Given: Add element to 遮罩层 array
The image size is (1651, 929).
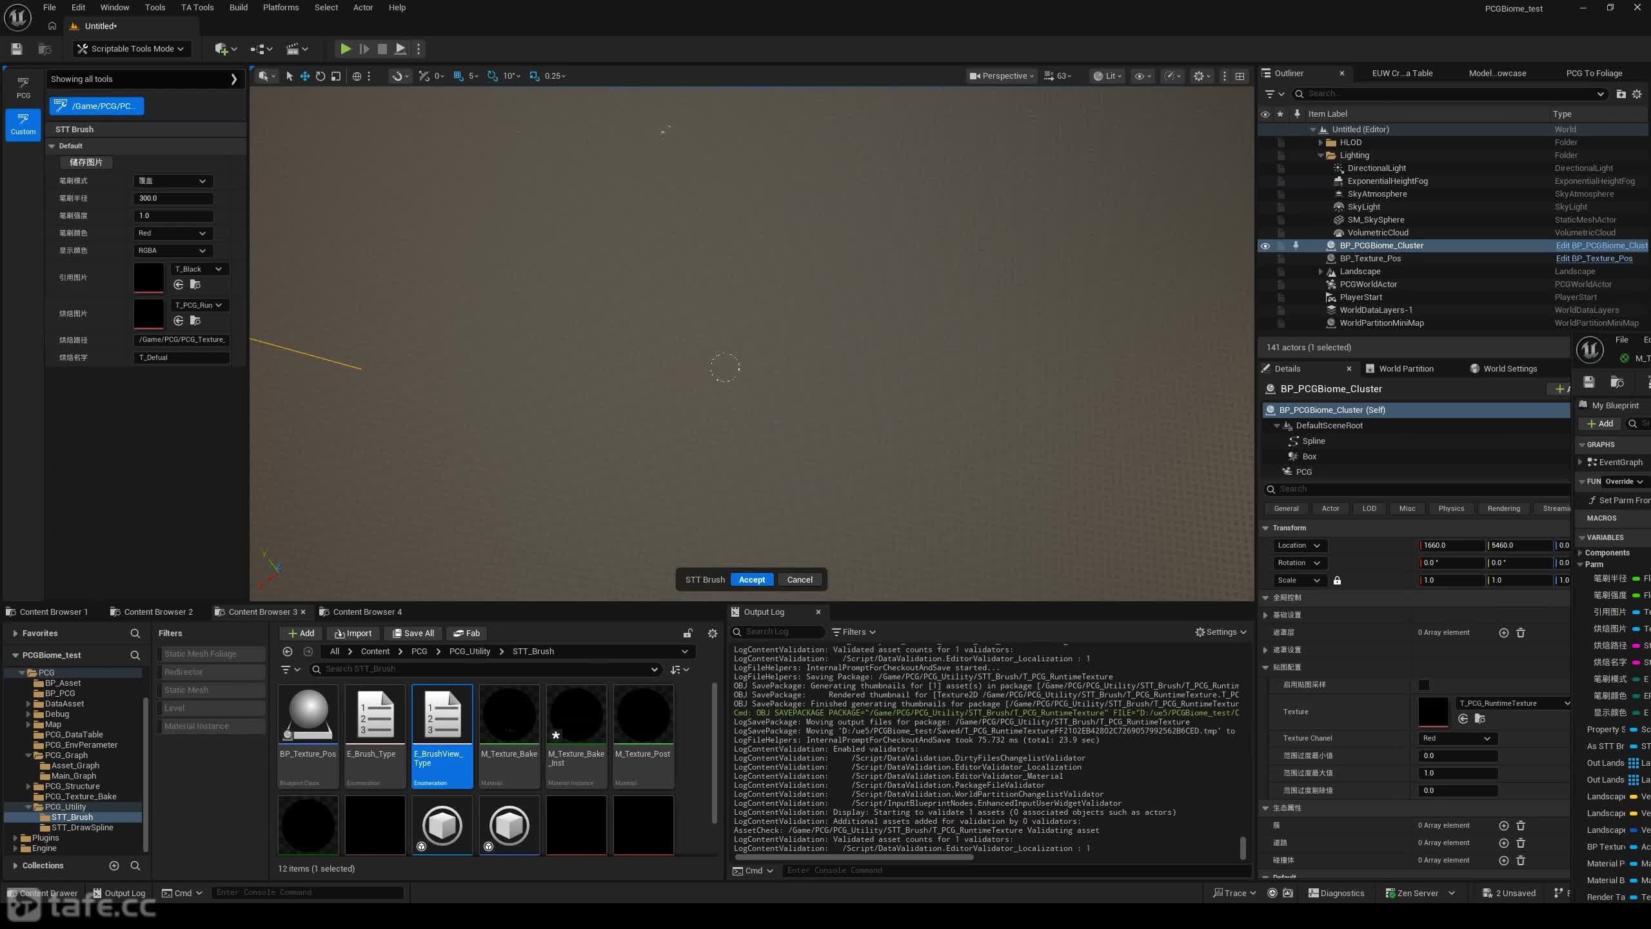Looking at the screenshot, I should click(1503, 633).
